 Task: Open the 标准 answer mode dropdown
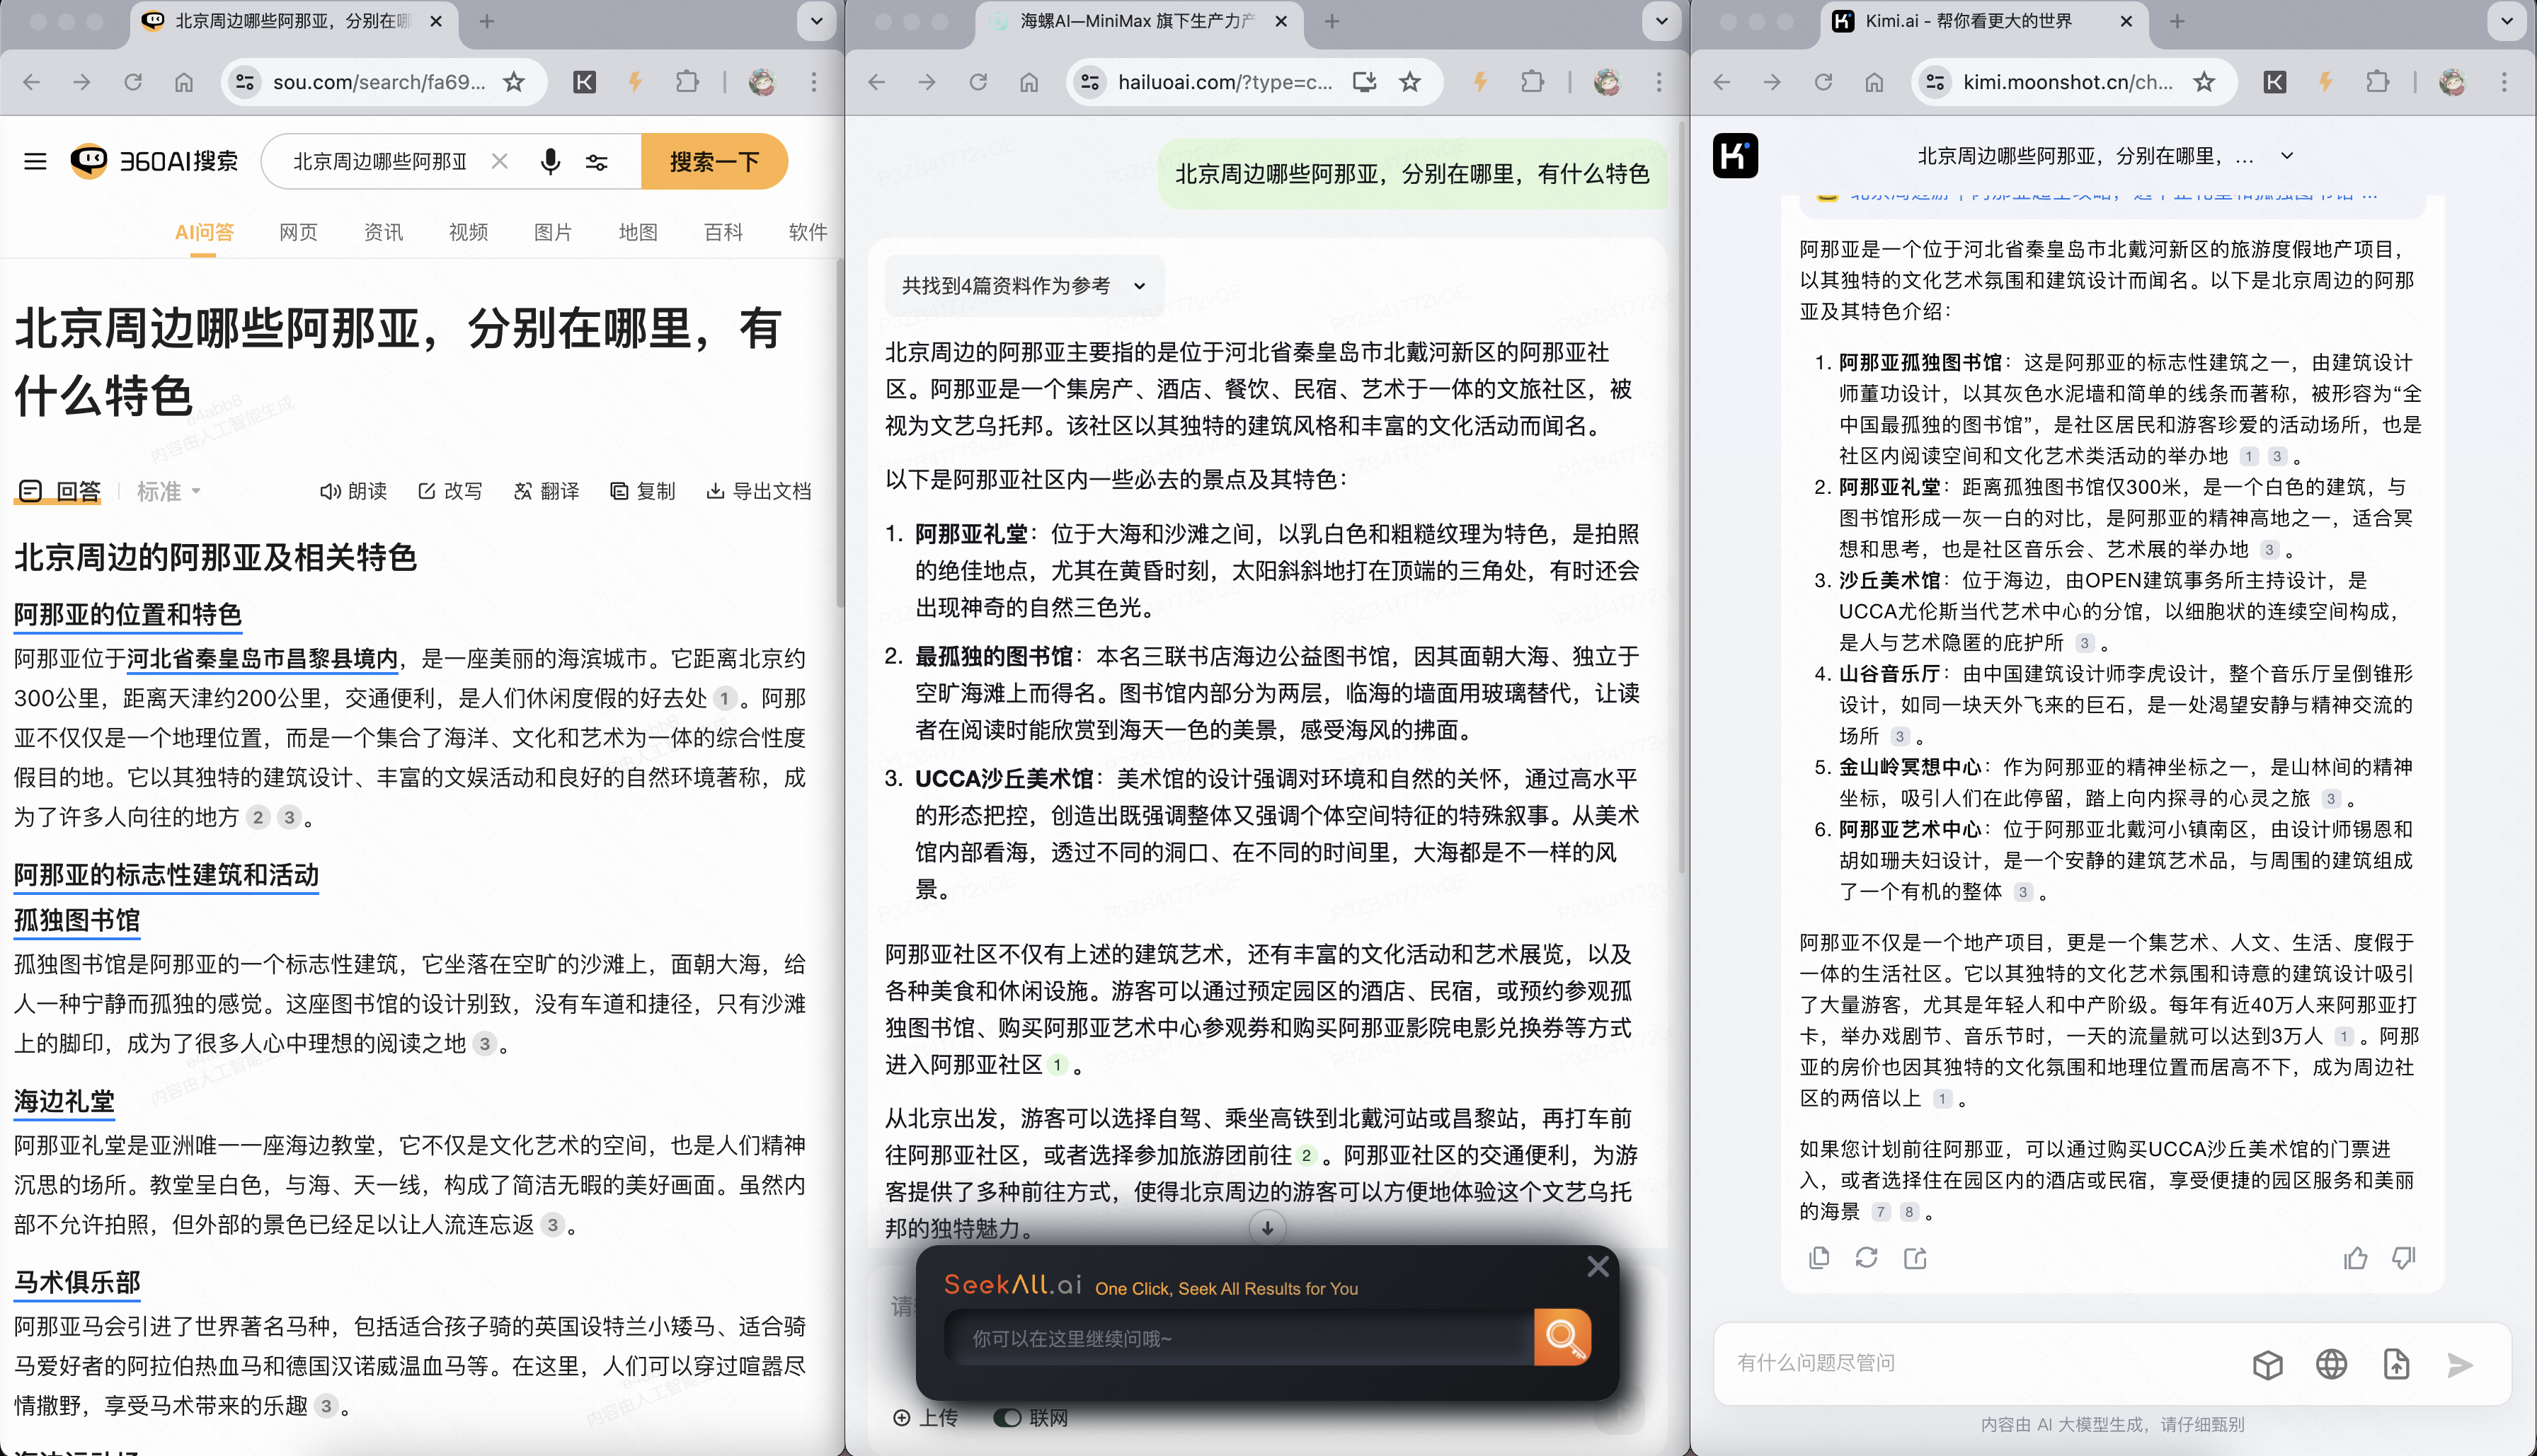pos(168,491)
